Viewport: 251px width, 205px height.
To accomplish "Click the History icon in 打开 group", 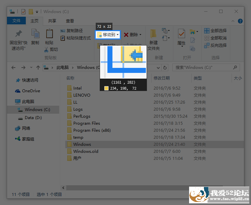I will pyautogui.click(x=192, y=48).
